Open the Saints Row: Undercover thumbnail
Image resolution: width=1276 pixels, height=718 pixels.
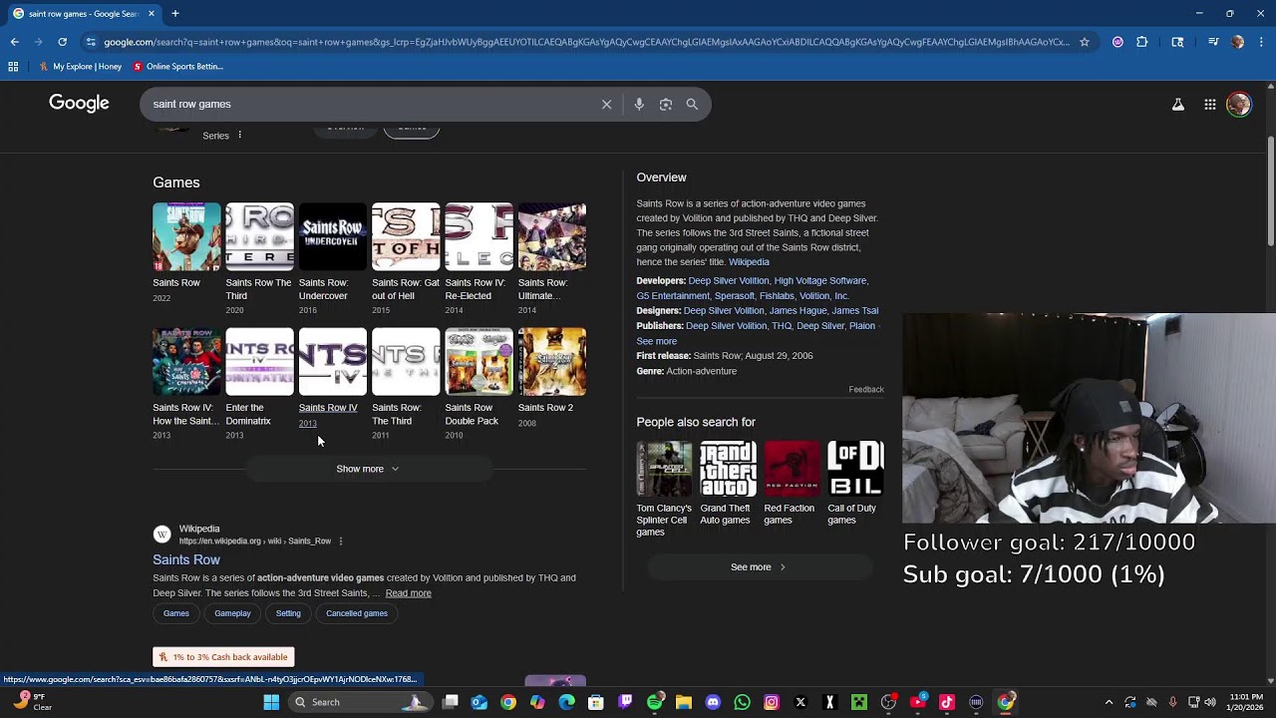click(x=333, y=237)
